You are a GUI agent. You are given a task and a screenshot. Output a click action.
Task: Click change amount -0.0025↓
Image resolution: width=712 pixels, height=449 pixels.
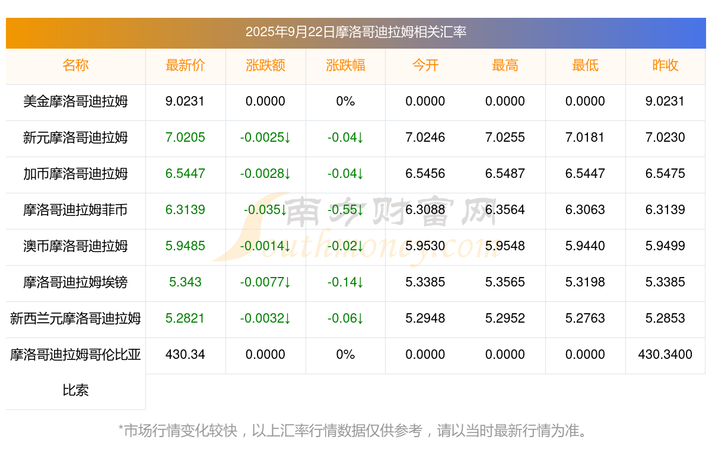265,138
